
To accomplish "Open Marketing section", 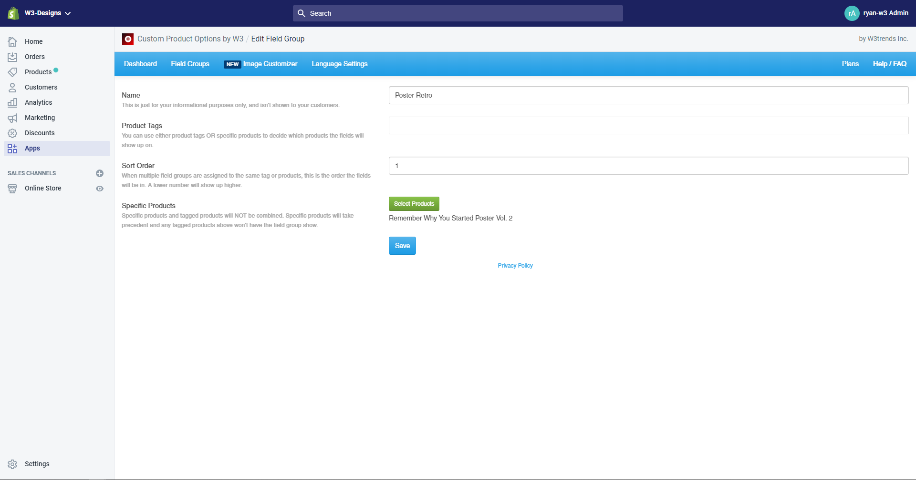I will coord(57,118).
